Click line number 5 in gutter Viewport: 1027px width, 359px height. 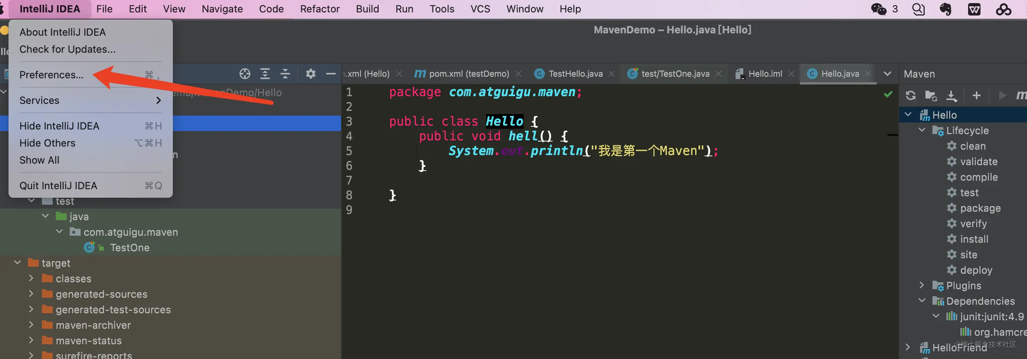point(349,151)
